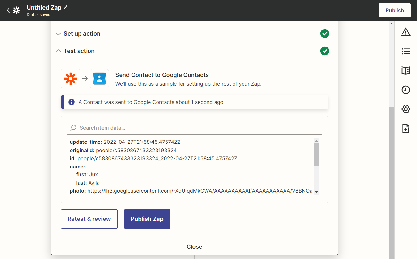
Task: Open the settings gear in sidebar
Action: 406,109
